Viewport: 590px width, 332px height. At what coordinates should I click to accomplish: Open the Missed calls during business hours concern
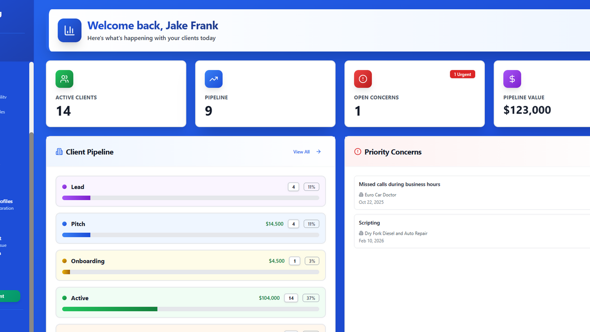pos(472,192)
